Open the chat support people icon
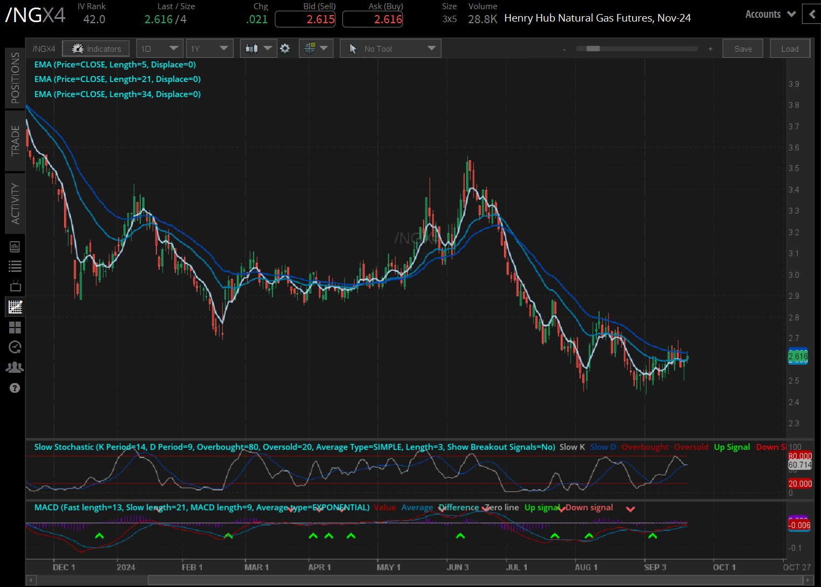Screen dimensions: 821x587 pos(15,367)
